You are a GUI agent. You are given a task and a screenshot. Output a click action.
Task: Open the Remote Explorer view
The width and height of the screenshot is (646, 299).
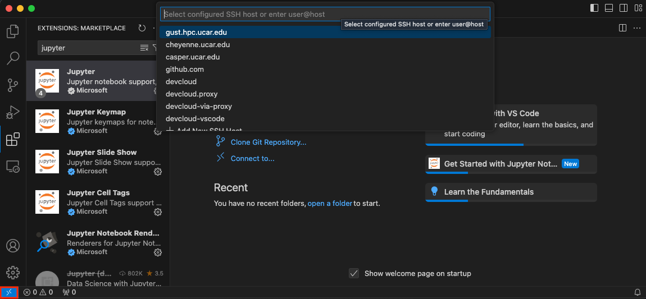pyautogui.click(x=13, y=167)
